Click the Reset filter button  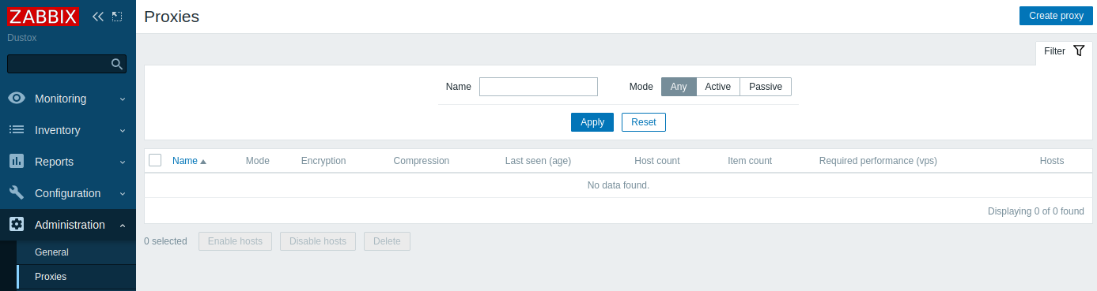click(644, 122)
